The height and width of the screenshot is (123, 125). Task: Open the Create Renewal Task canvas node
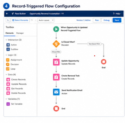point(56,77)
